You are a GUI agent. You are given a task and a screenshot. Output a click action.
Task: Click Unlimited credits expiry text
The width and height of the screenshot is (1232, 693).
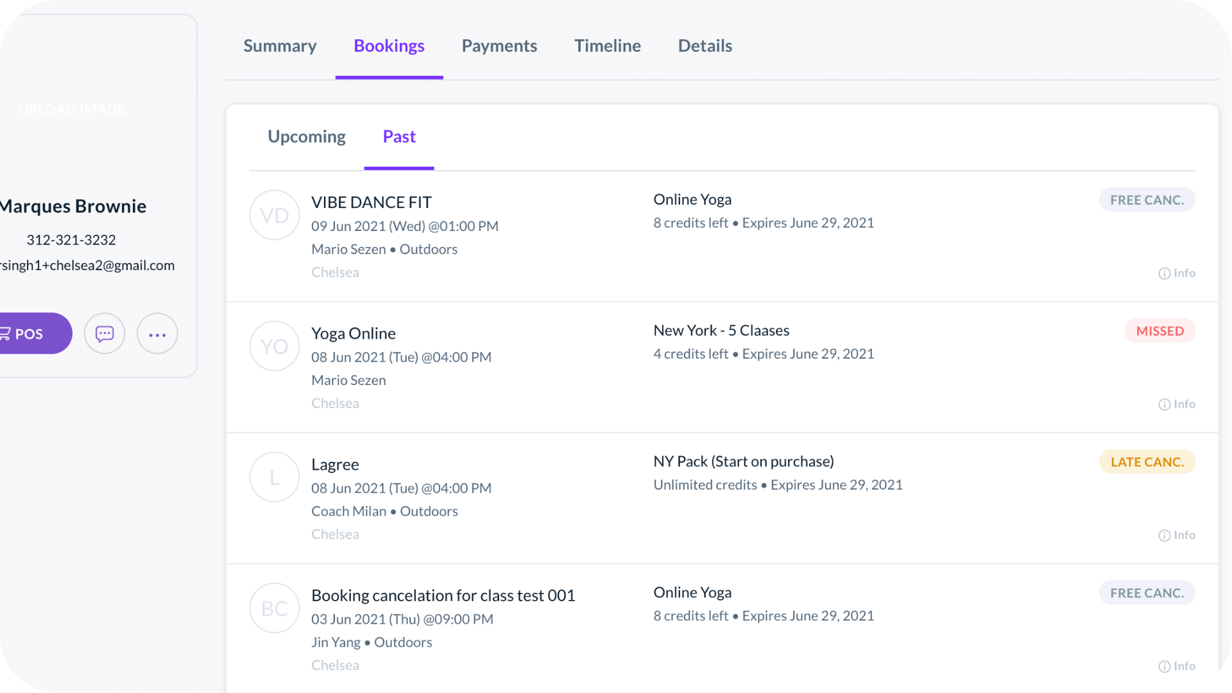(778, 485)
